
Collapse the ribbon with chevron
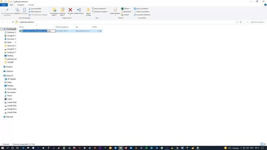(262, 5)
